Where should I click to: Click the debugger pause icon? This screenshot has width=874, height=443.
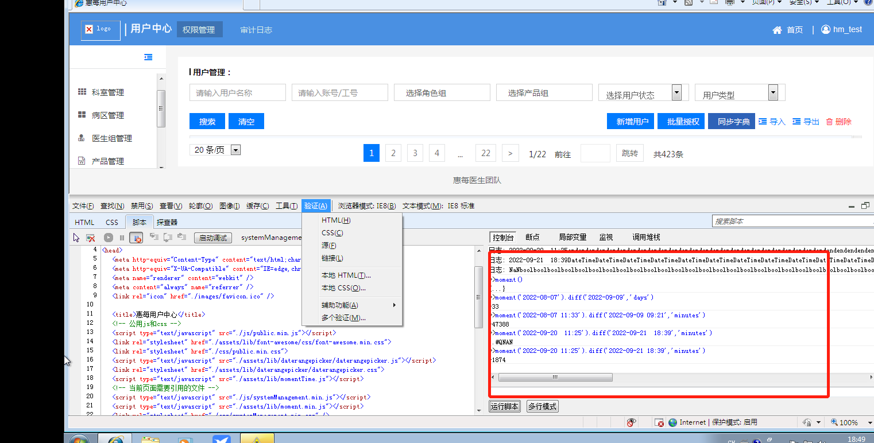pyautogui.click(x=122, y=238)
